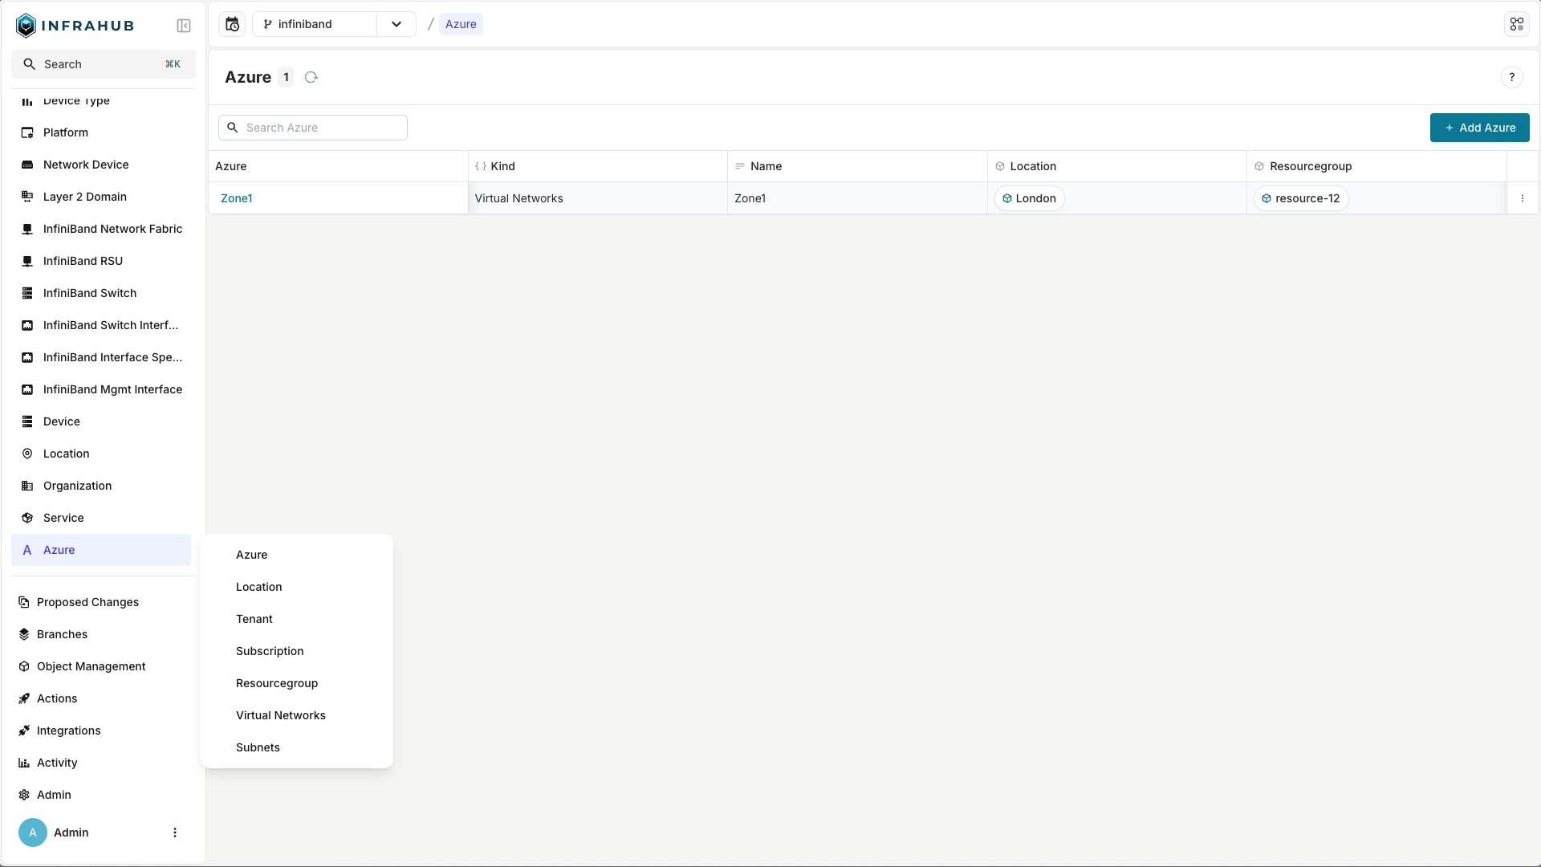Expand the infiniband branch selector dropdown
The image size is (1541, 867).
pos(396,24)
